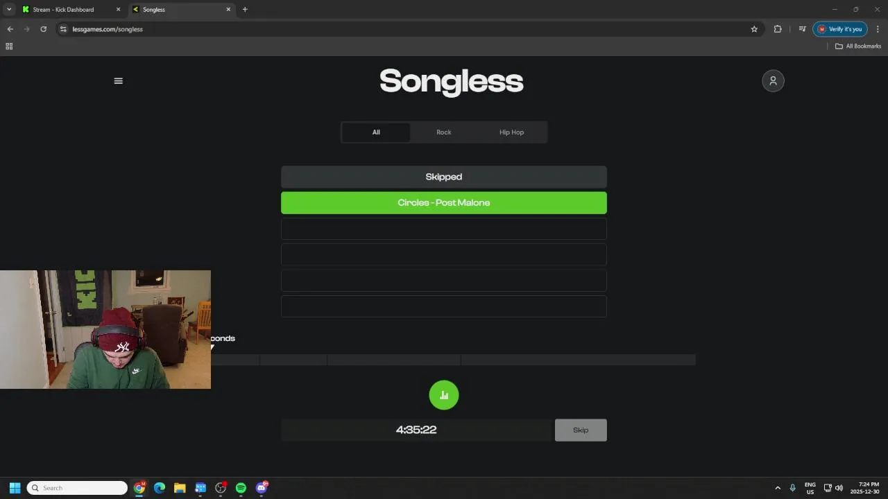The height and width of the screenshot is (499, 888).
Task: Click Verify it's you profile button
Action: coord(840,29)
